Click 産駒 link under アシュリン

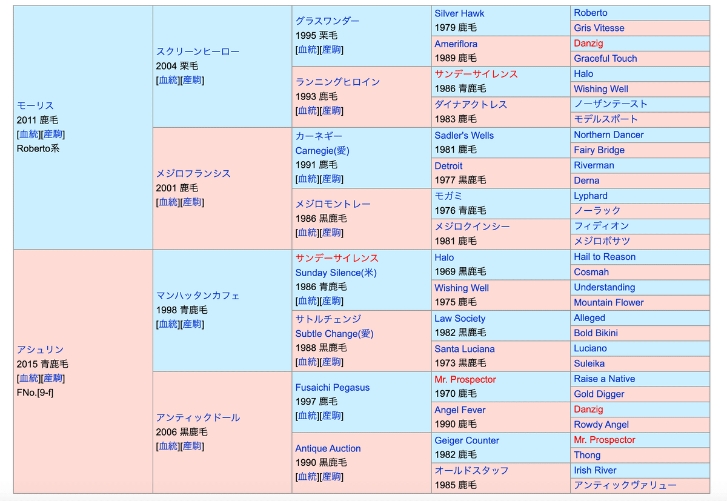tap(53, 378)
